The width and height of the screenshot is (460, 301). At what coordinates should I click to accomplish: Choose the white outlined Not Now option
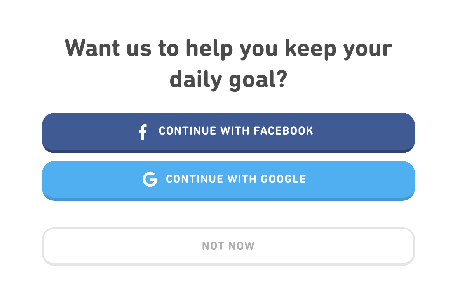point(228,246)
